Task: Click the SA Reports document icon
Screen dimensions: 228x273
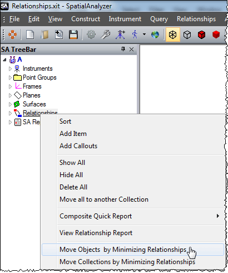Action: [18, 123]
